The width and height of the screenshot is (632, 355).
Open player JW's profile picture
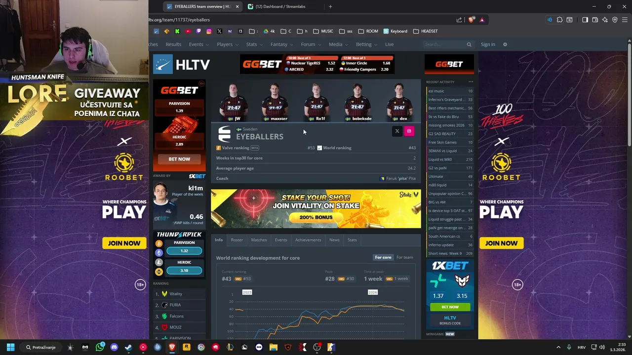[x=234, y=103]
